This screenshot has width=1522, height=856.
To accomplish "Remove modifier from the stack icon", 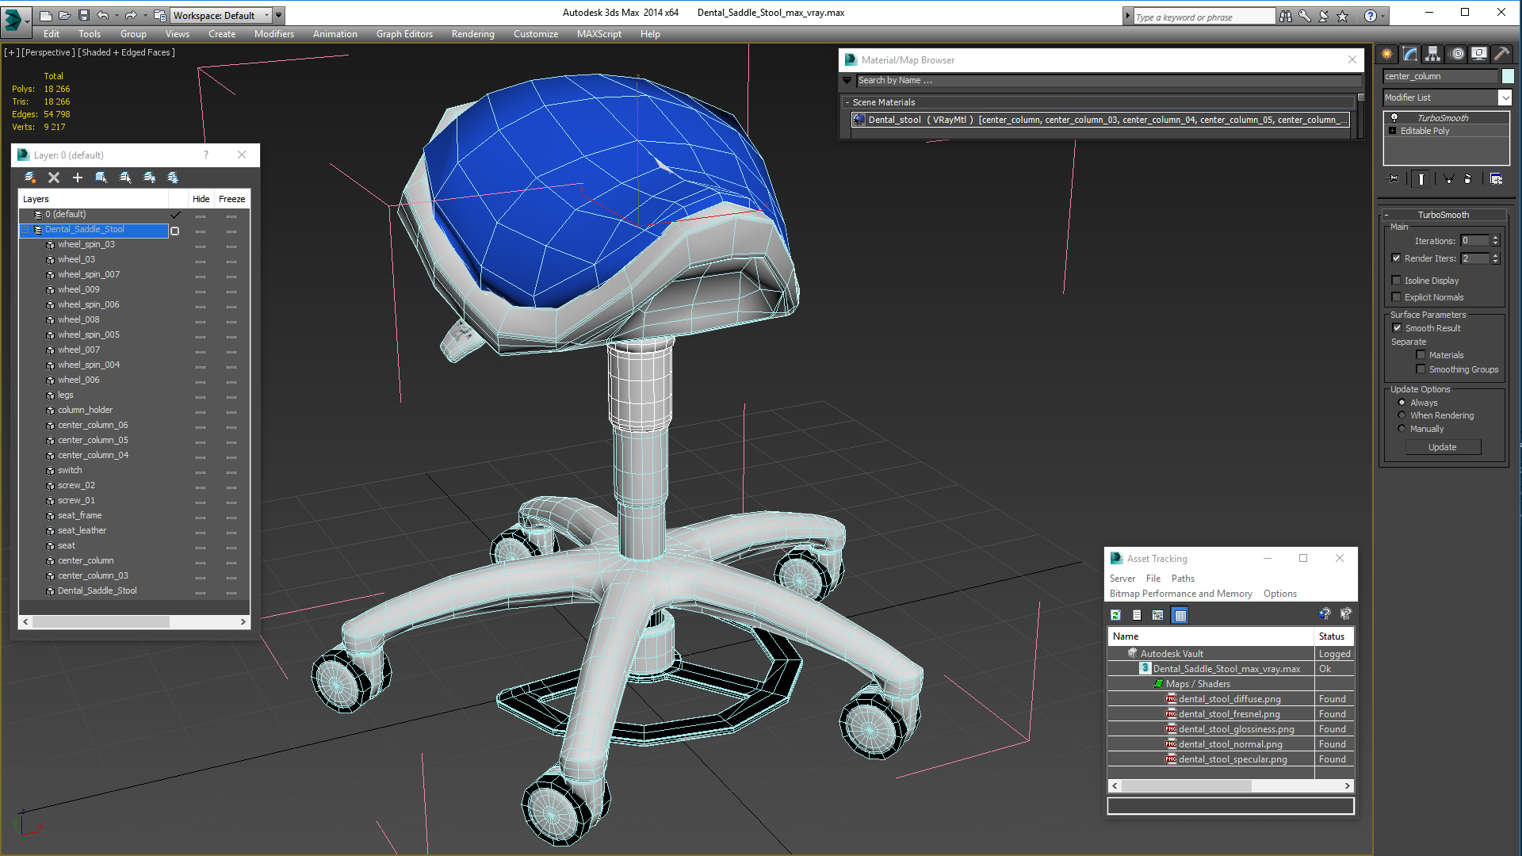I will click(1467, 179).
